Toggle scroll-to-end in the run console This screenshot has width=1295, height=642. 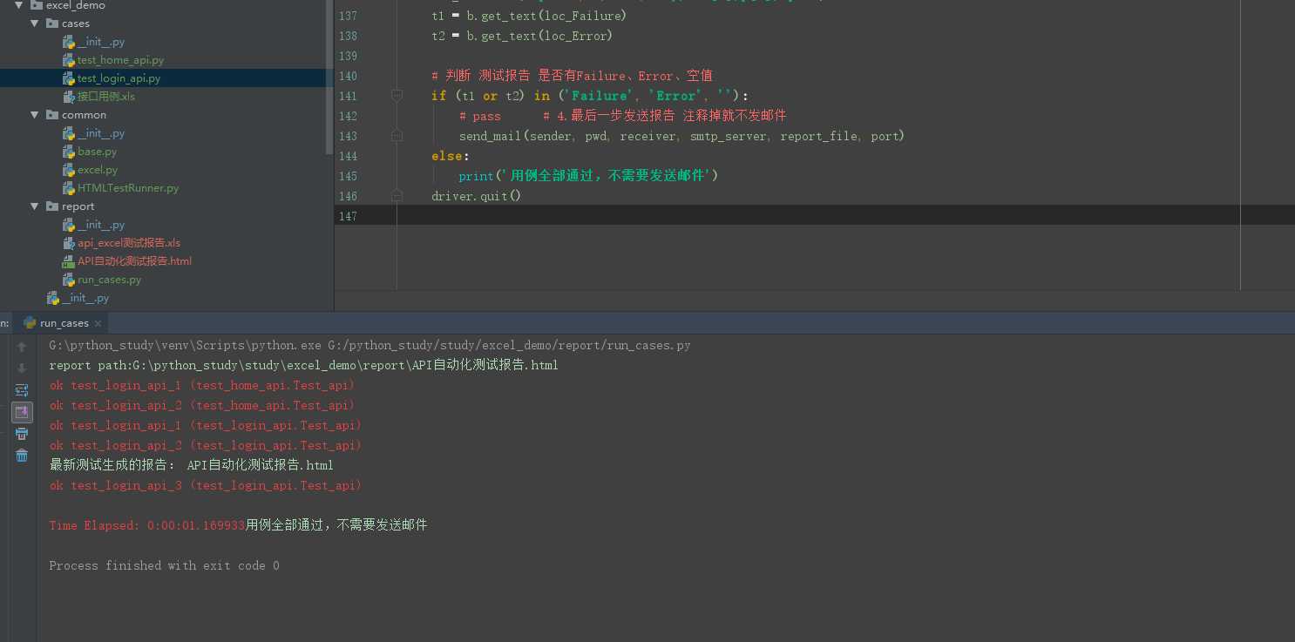22,412
